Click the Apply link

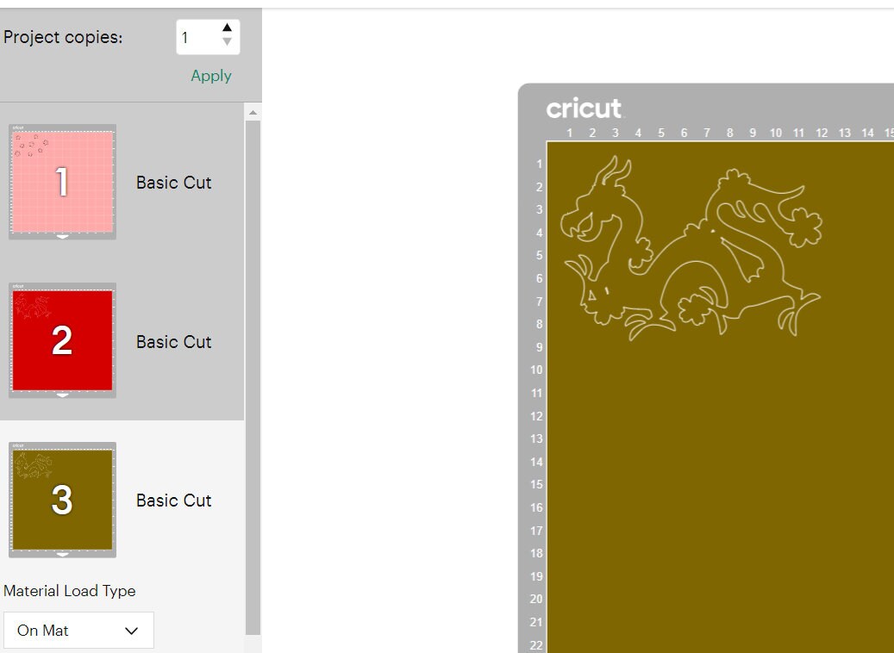pos(210,76)
